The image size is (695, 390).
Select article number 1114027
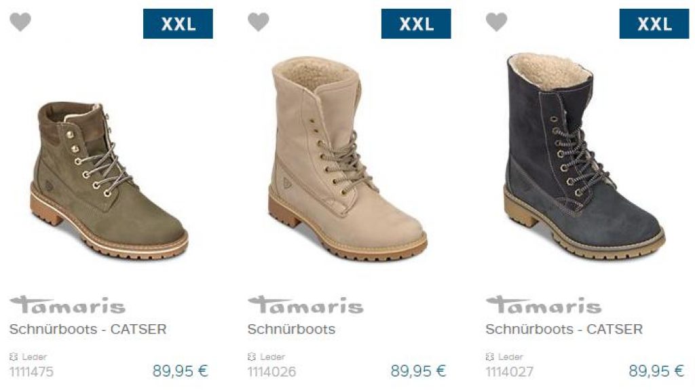point(509,372)
